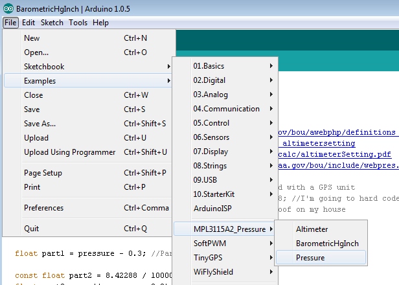Screen dimensions: 399x285
Task: Open the Edit menu
Action: click(28, 23)
